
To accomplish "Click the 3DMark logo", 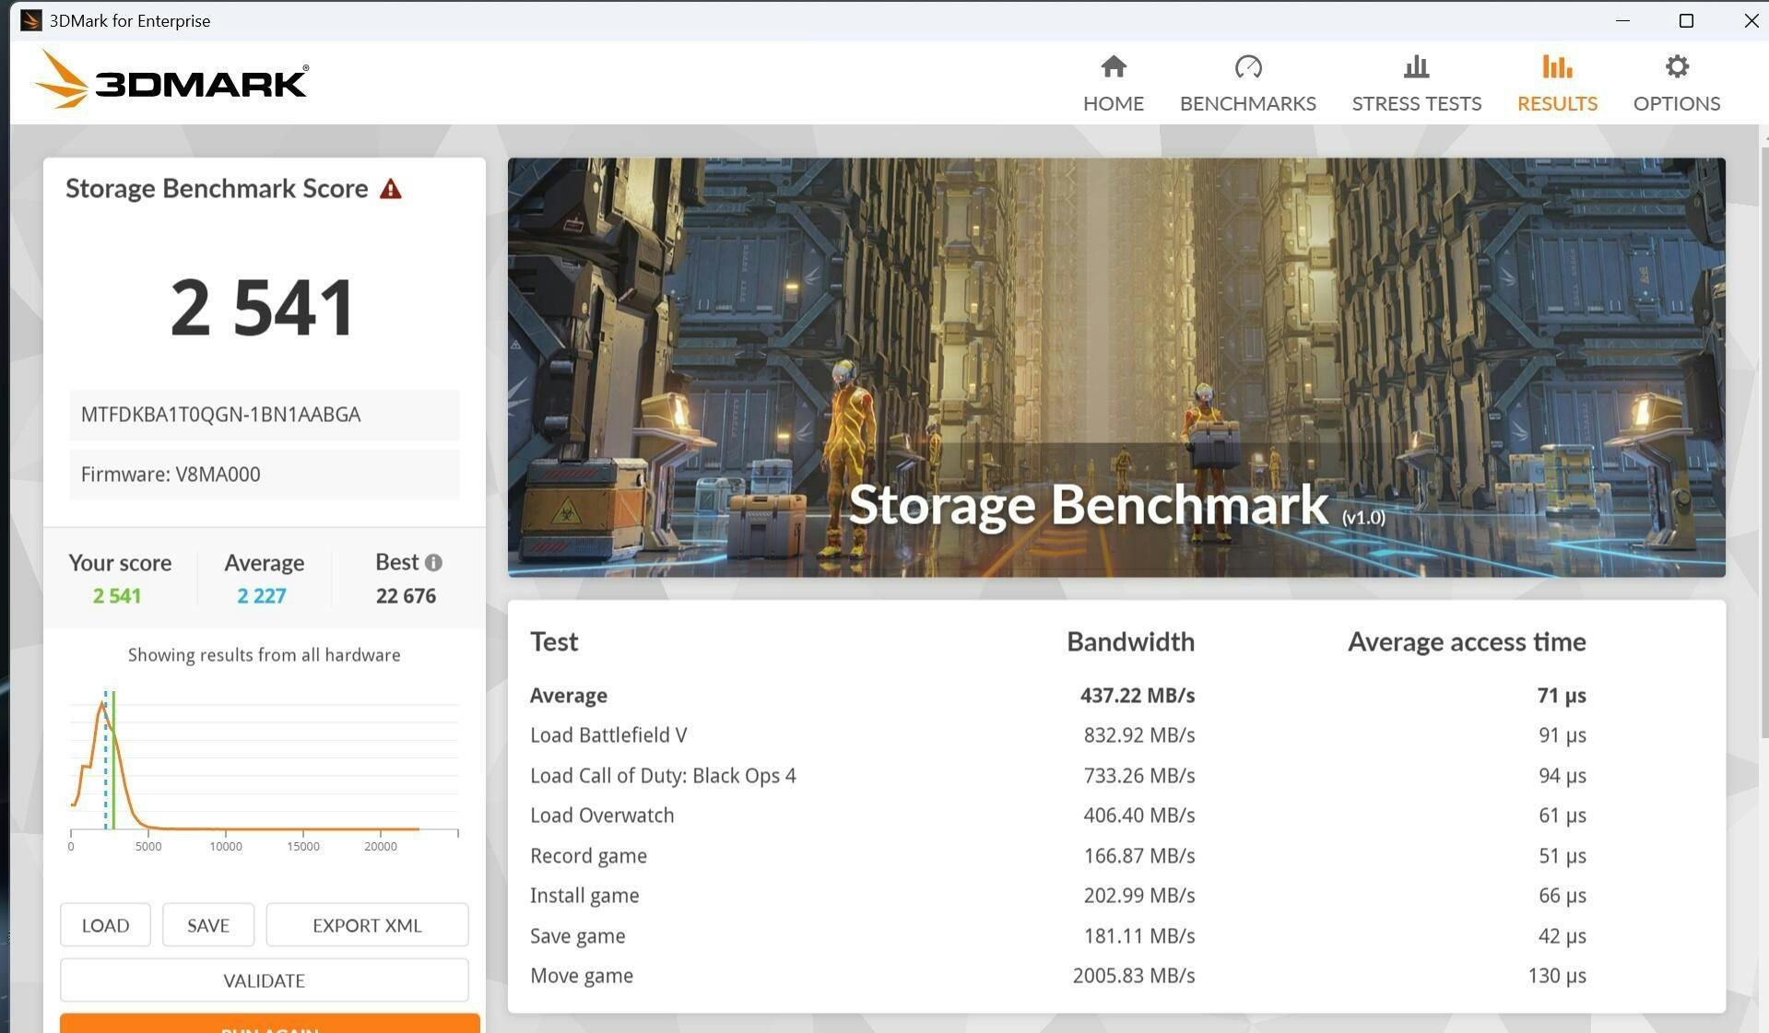I will [x=172, y=81].
